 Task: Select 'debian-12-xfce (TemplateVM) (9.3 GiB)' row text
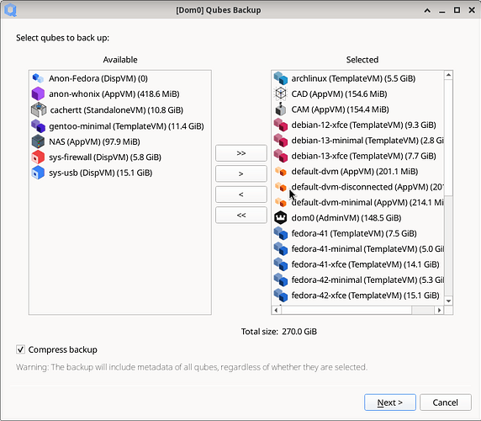[364, 125]
